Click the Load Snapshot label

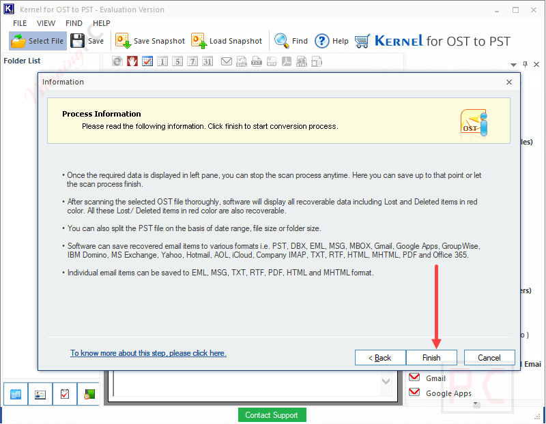pyautogui.click(x=235, y=41)
